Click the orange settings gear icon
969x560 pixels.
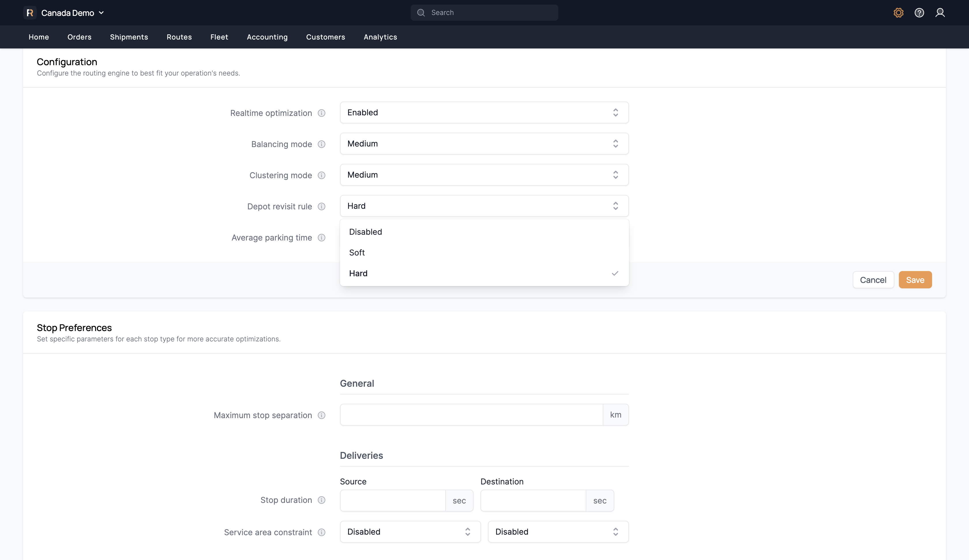898,13
